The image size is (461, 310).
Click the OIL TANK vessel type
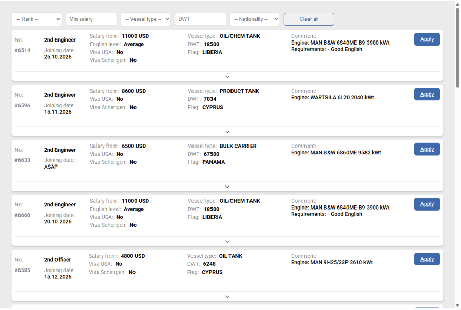[x=231, y=256]
